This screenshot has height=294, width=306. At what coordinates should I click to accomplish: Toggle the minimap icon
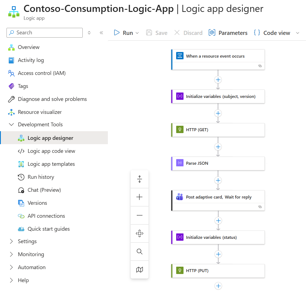click(x=140, y=270)
